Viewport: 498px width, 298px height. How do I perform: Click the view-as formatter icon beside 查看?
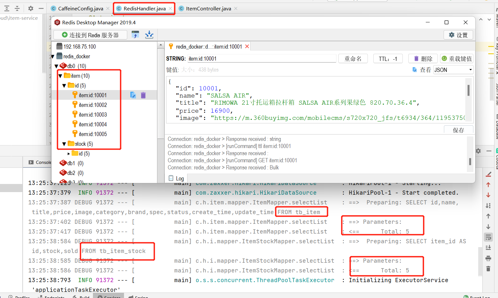point(414,70)
